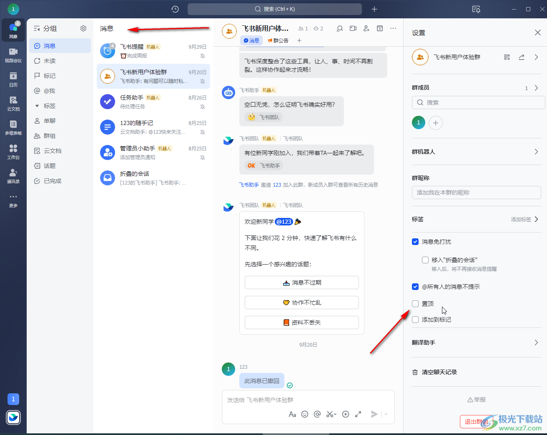Search in chat magnifier icon in header
This screenshot has height=435, width=547.
point(340,28)
